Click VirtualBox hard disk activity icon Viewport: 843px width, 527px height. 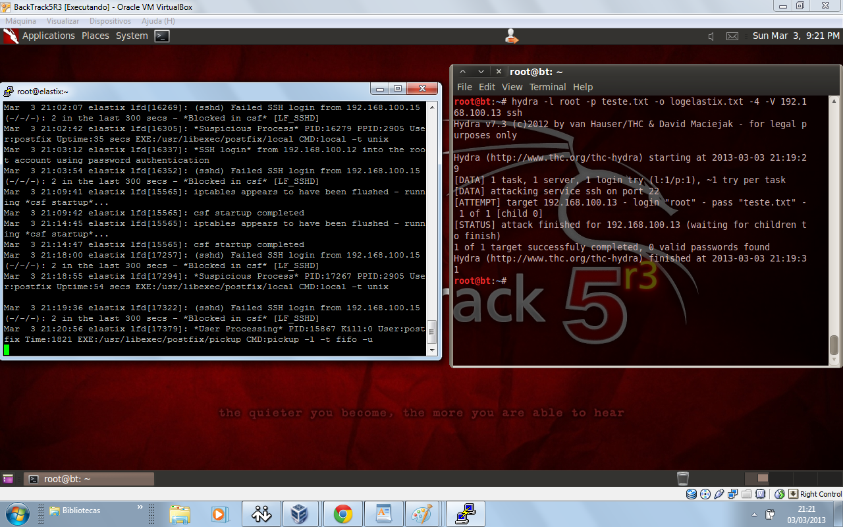(x=692, y=494)
